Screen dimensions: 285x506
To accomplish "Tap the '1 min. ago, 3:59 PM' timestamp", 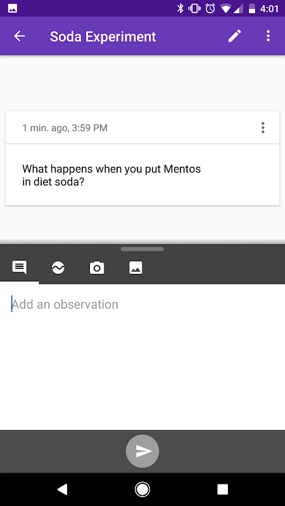I will [x=65, y=128].
